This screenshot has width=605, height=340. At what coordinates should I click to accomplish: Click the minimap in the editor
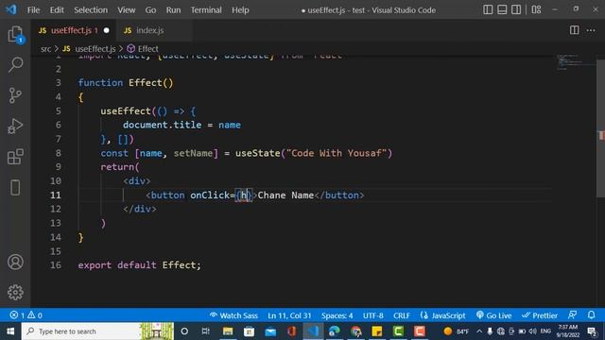(575, 63)
